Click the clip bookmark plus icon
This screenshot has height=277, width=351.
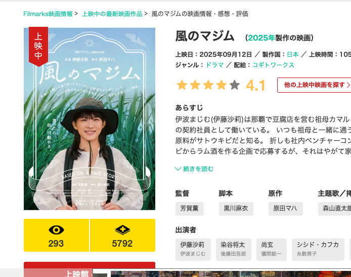(122, 230)
